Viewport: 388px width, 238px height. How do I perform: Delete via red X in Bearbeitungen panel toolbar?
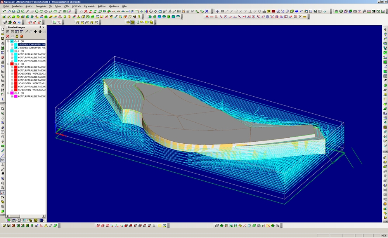(x=8, y=36)
